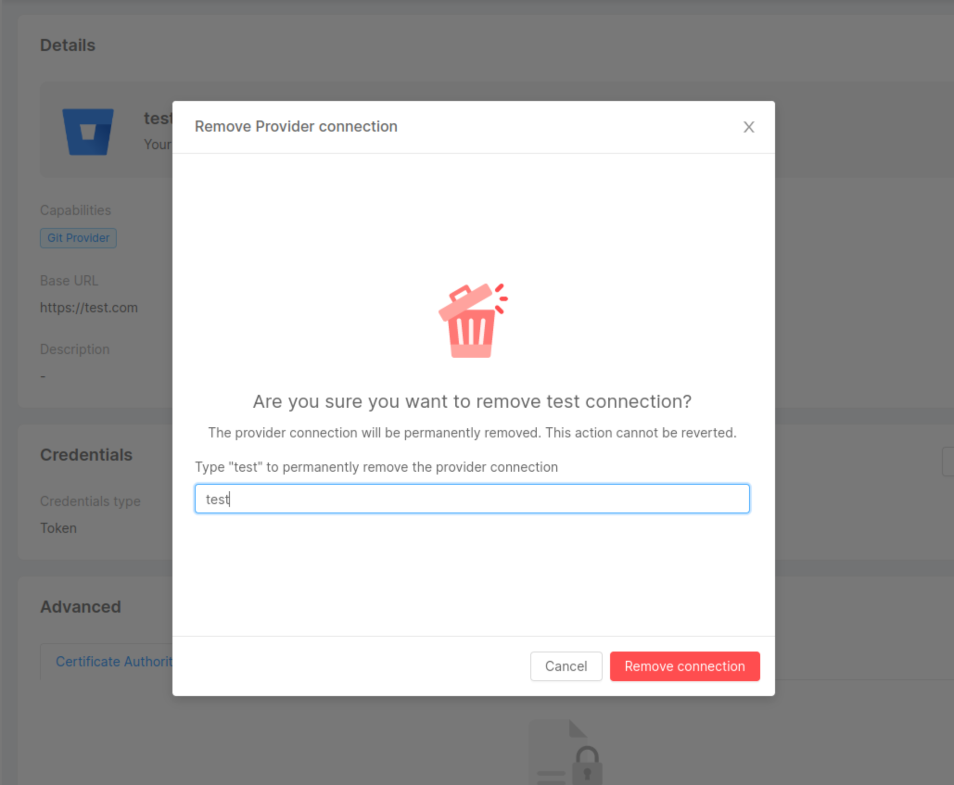954x785 pixels.
Task: Cancel the provider connection removal
Action: pos(566,666)
